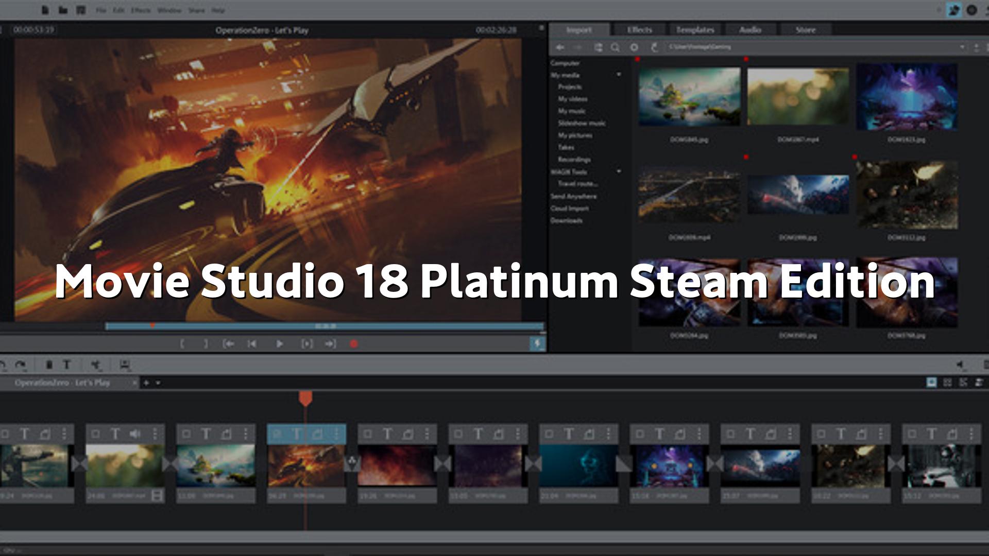The height and width of the screenshot is (556, 989).
Task: Open a project using the folder icon
Action: point(63,10)
